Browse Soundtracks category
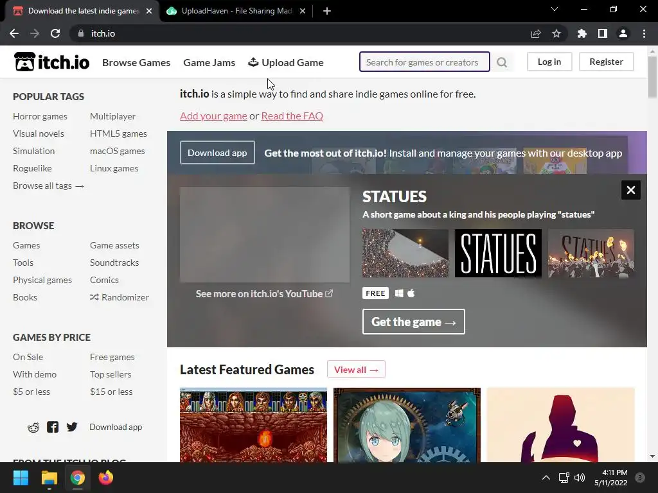The image size is (658, 493). [114, 263]
